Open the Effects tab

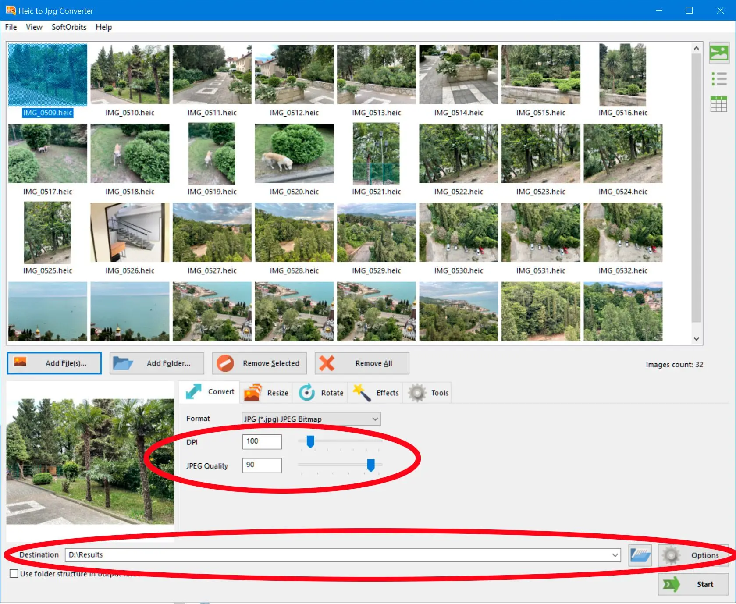376,393
